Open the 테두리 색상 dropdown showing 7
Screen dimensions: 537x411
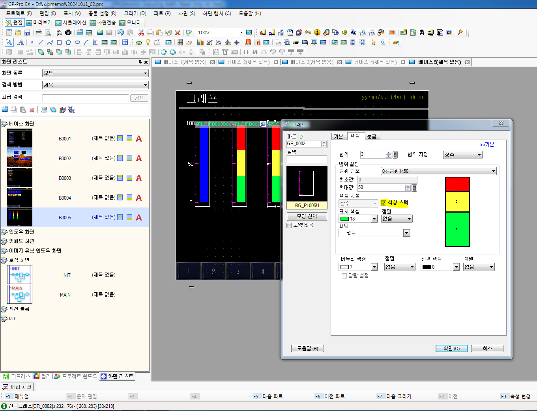click(358, 267)
